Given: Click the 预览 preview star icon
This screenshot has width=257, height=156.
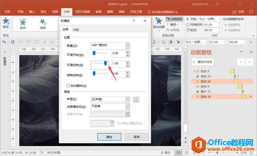Looking at the screenshot, I should (6, 21).
